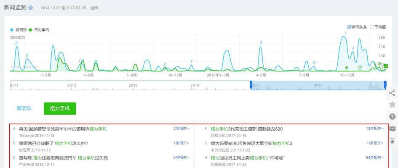Toggle 董明珠 series in chart legend
The width and height of the screenshot is (398, 168).
[x=19, y=30]
